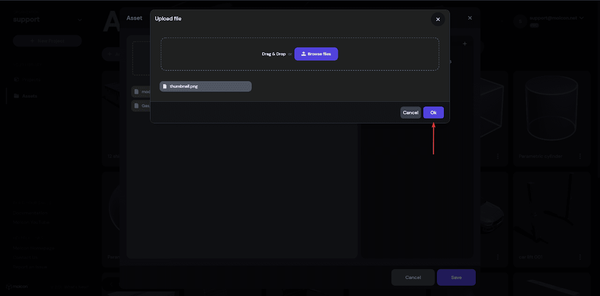Select the thumbnail.png file chip
600x296 pixels.
click(x=205, y=86)
